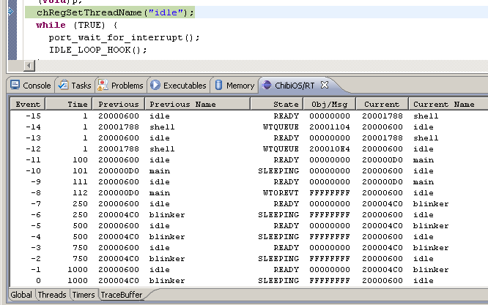The width and height of the screenshot is (488, 305).
Task: Select trace row with event -15
Action: pyautogui.click(x=249, y=116)
